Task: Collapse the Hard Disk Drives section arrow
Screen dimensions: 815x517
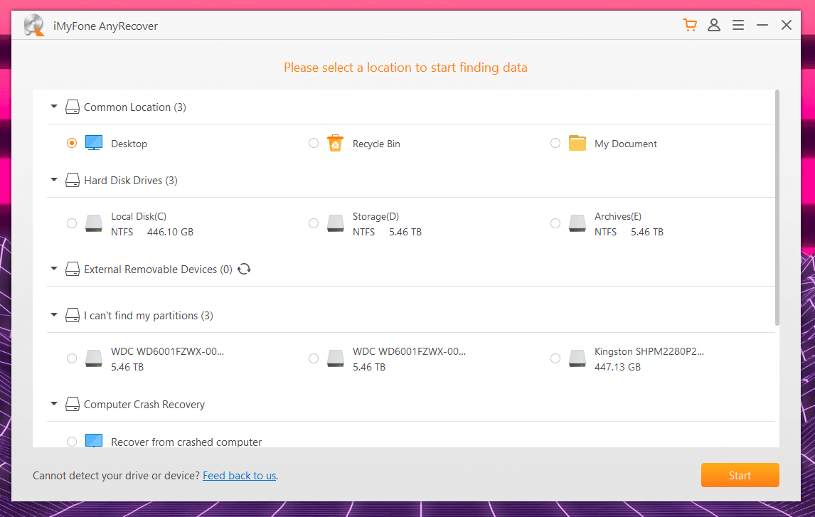Action: pyautogui.click(x=53, y=180)
